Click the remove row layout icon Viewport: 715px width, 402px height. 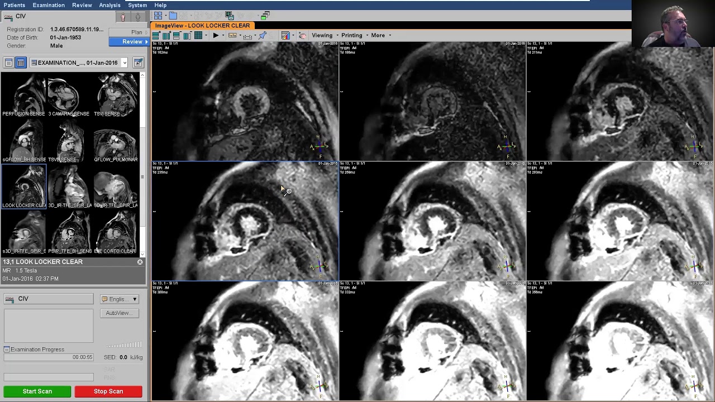tap(177, 35)
